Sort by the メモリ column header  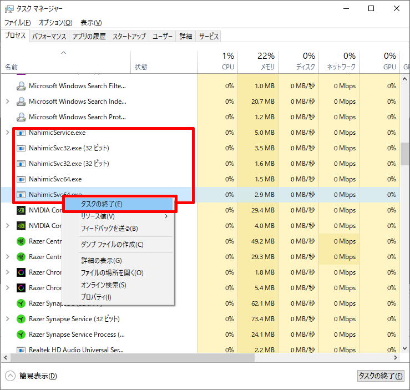pyautogui.click(x=258, y=62)
